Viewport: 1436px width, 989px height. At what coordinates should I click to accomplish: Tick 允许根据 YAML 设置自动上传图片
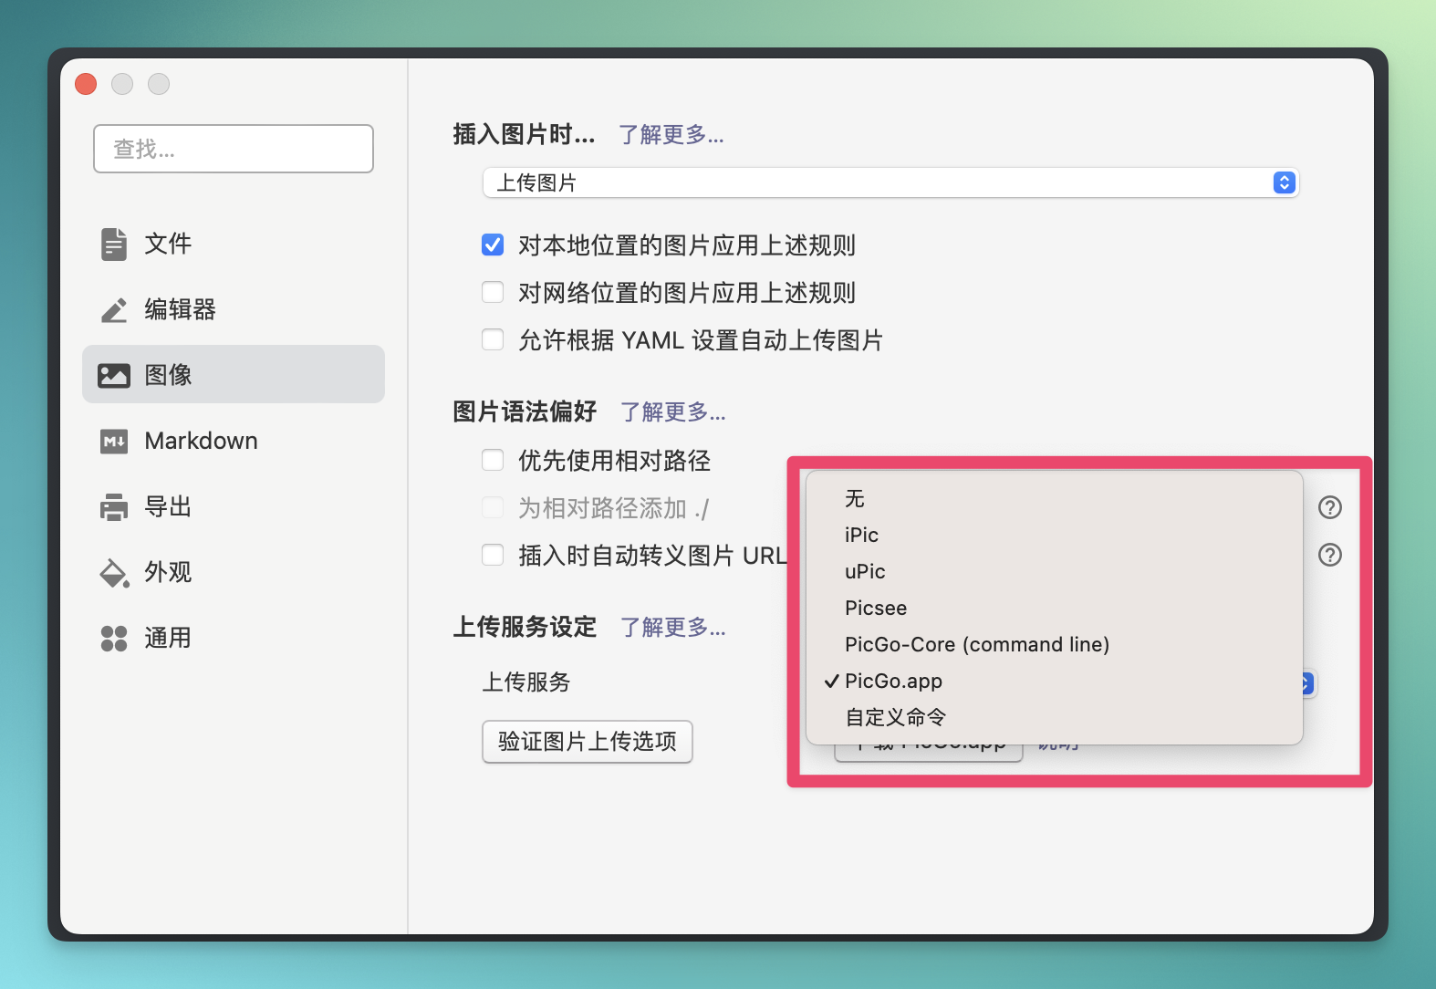493,339
